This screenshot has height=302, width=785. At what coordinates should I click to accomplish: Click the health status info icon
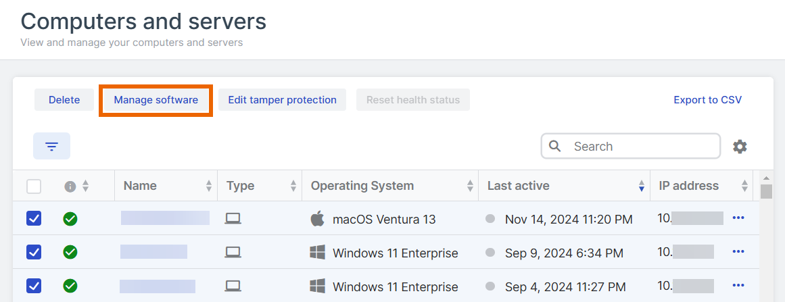[x=70, y=186]
